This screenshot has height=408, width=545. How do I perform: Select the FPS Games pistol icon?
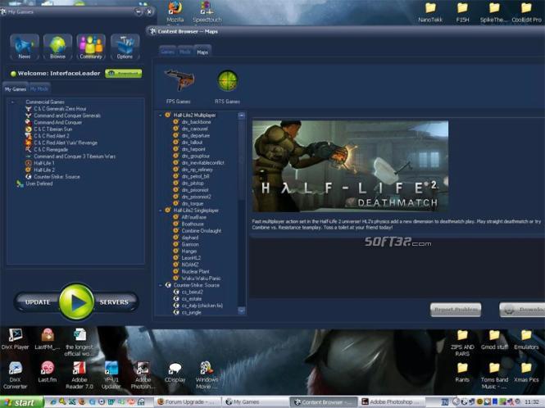tap(179, 80)
